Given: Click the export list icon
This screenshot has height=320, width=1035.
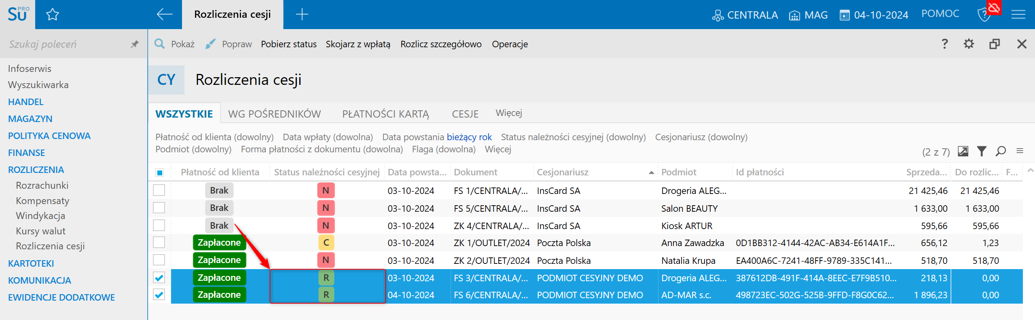Looking at the screenshot, I should [x=963, y=152].
